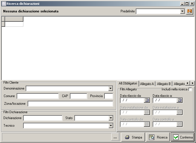This screenshot has height=143, width=196.
Task: Maximize the Ricerca dichiarazioni window
Action: click(x=187, y=4)
